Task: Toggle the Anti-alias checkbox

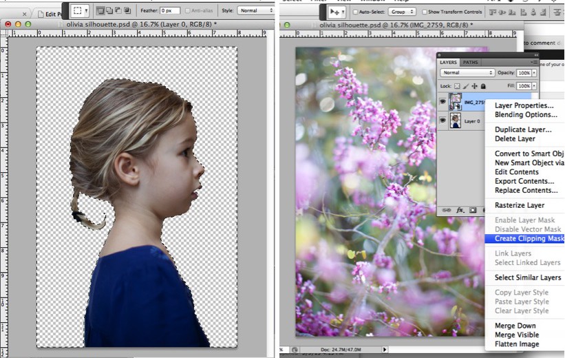Action: coord(187,11)
